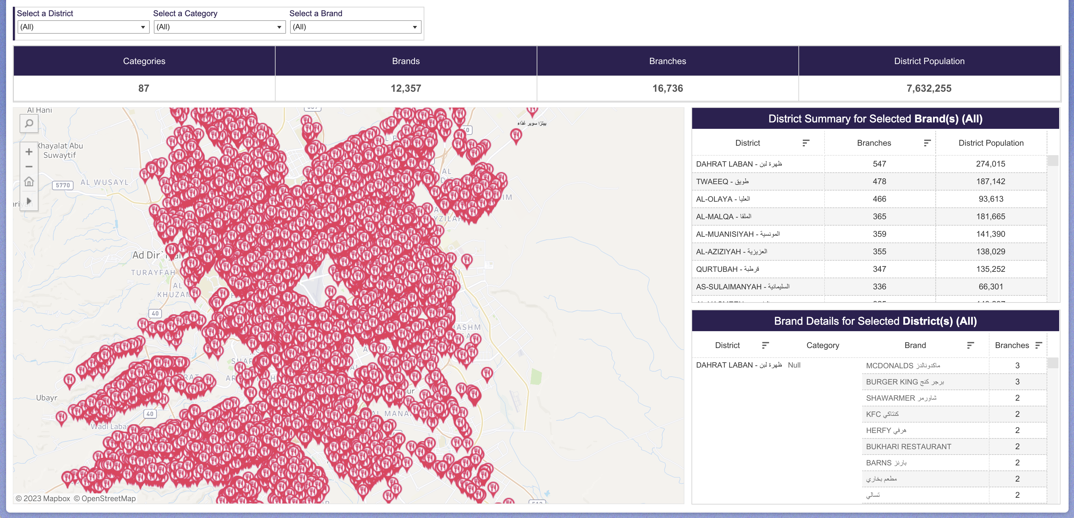
Task: Expand the map toolbar arrow
Action: (x=29, y=200)
